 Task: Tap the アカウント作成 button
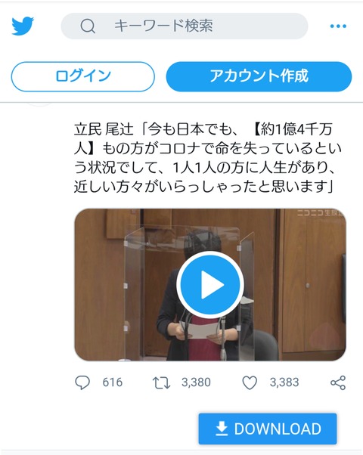(259, 76)
